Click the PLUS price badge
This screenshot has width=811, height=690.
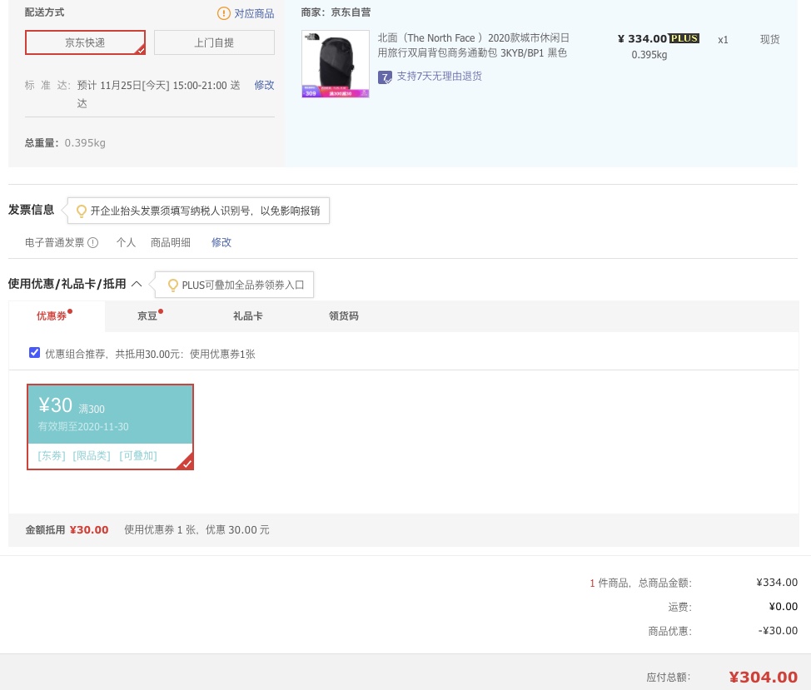point(684,38)
